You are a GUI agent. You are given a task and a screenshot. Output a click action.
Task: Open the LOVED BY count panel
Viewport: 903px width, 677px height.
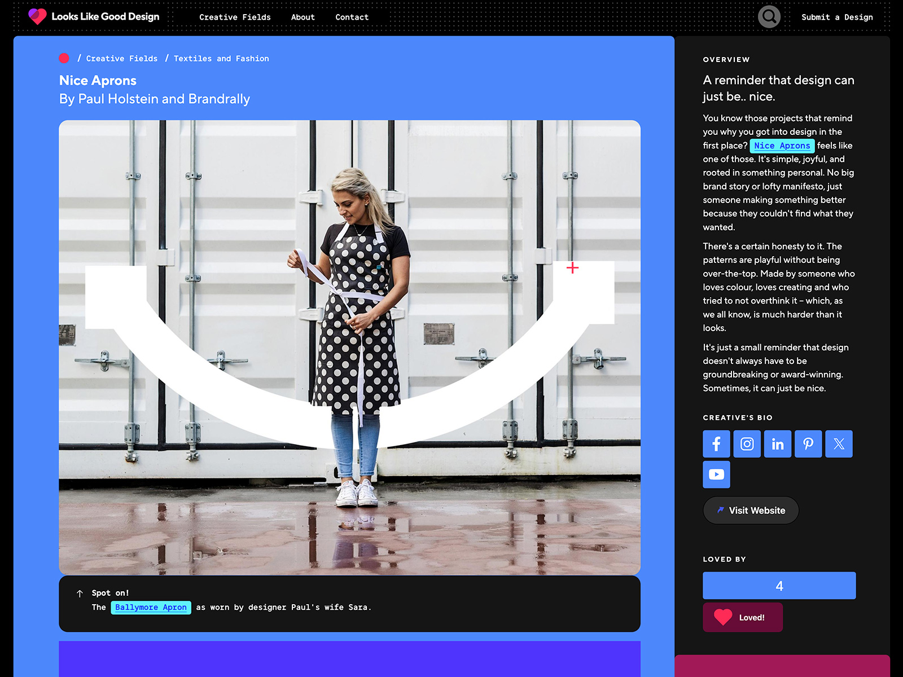click(779, 585)
